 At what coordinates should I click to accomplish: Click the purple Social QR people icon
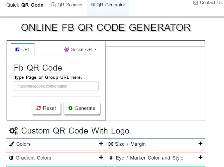[66, 49]
